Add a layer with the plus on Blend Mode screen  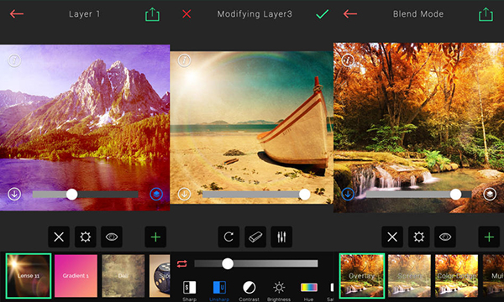[x=489, y=237]
